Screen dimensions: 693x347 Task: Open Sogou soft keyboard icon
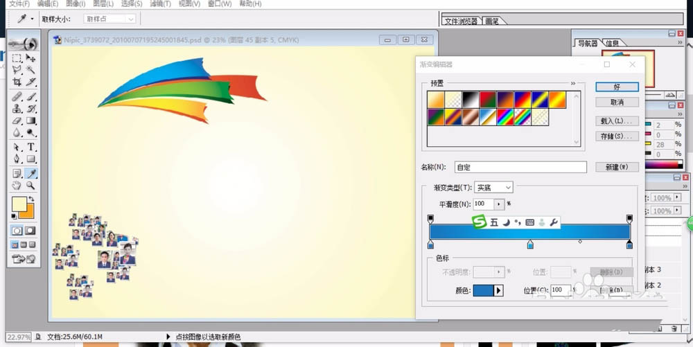(530, 222)
